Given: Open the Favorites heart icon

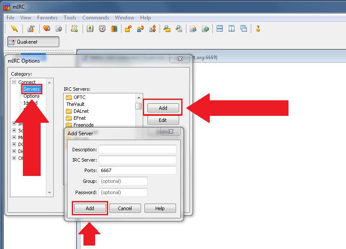Looking at the screenshot, I should [47, 29].
